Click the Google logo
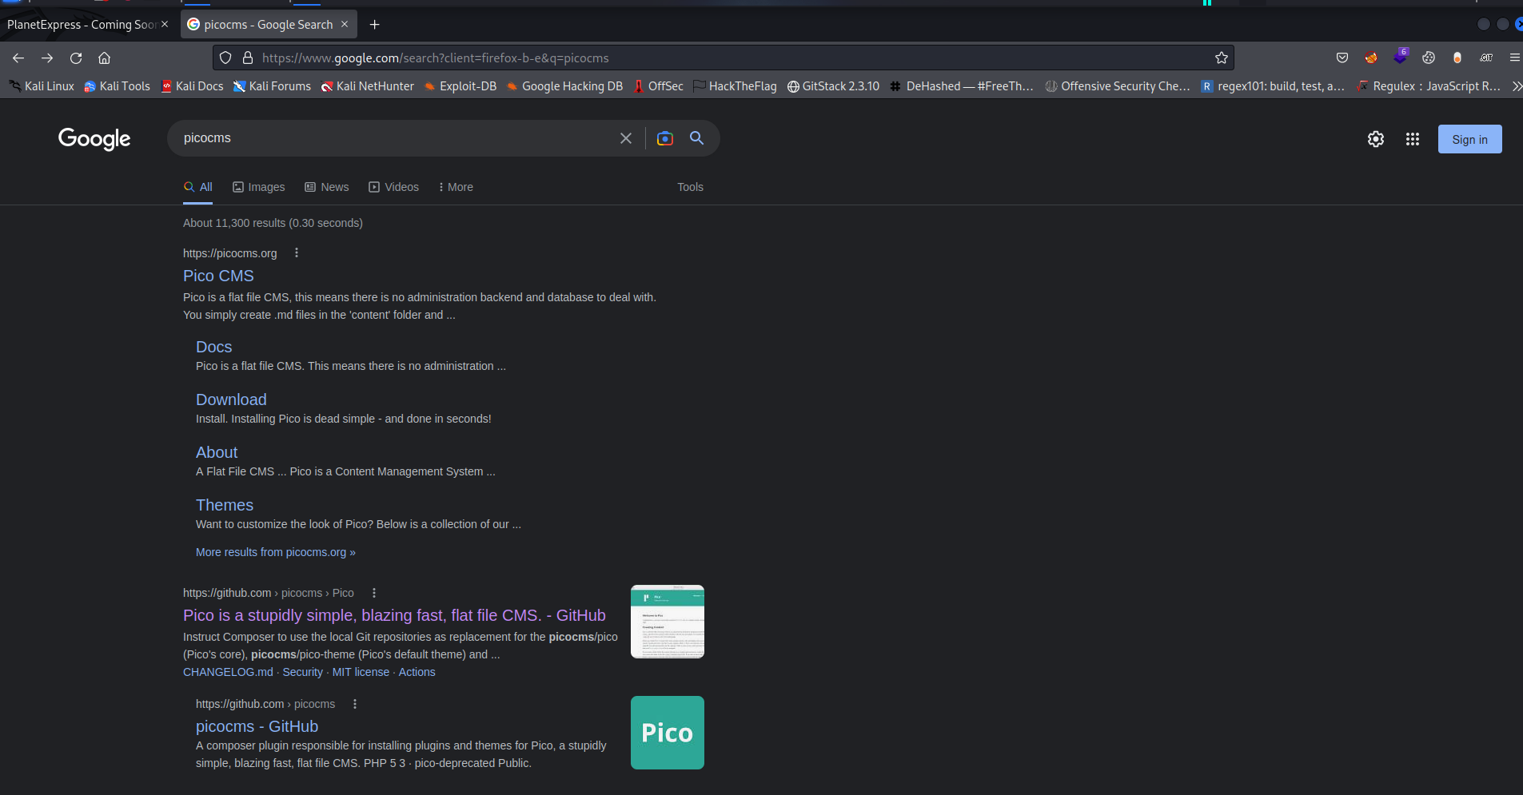The width and height of the screenshot is (1523, 795). [x=94, y=139]
